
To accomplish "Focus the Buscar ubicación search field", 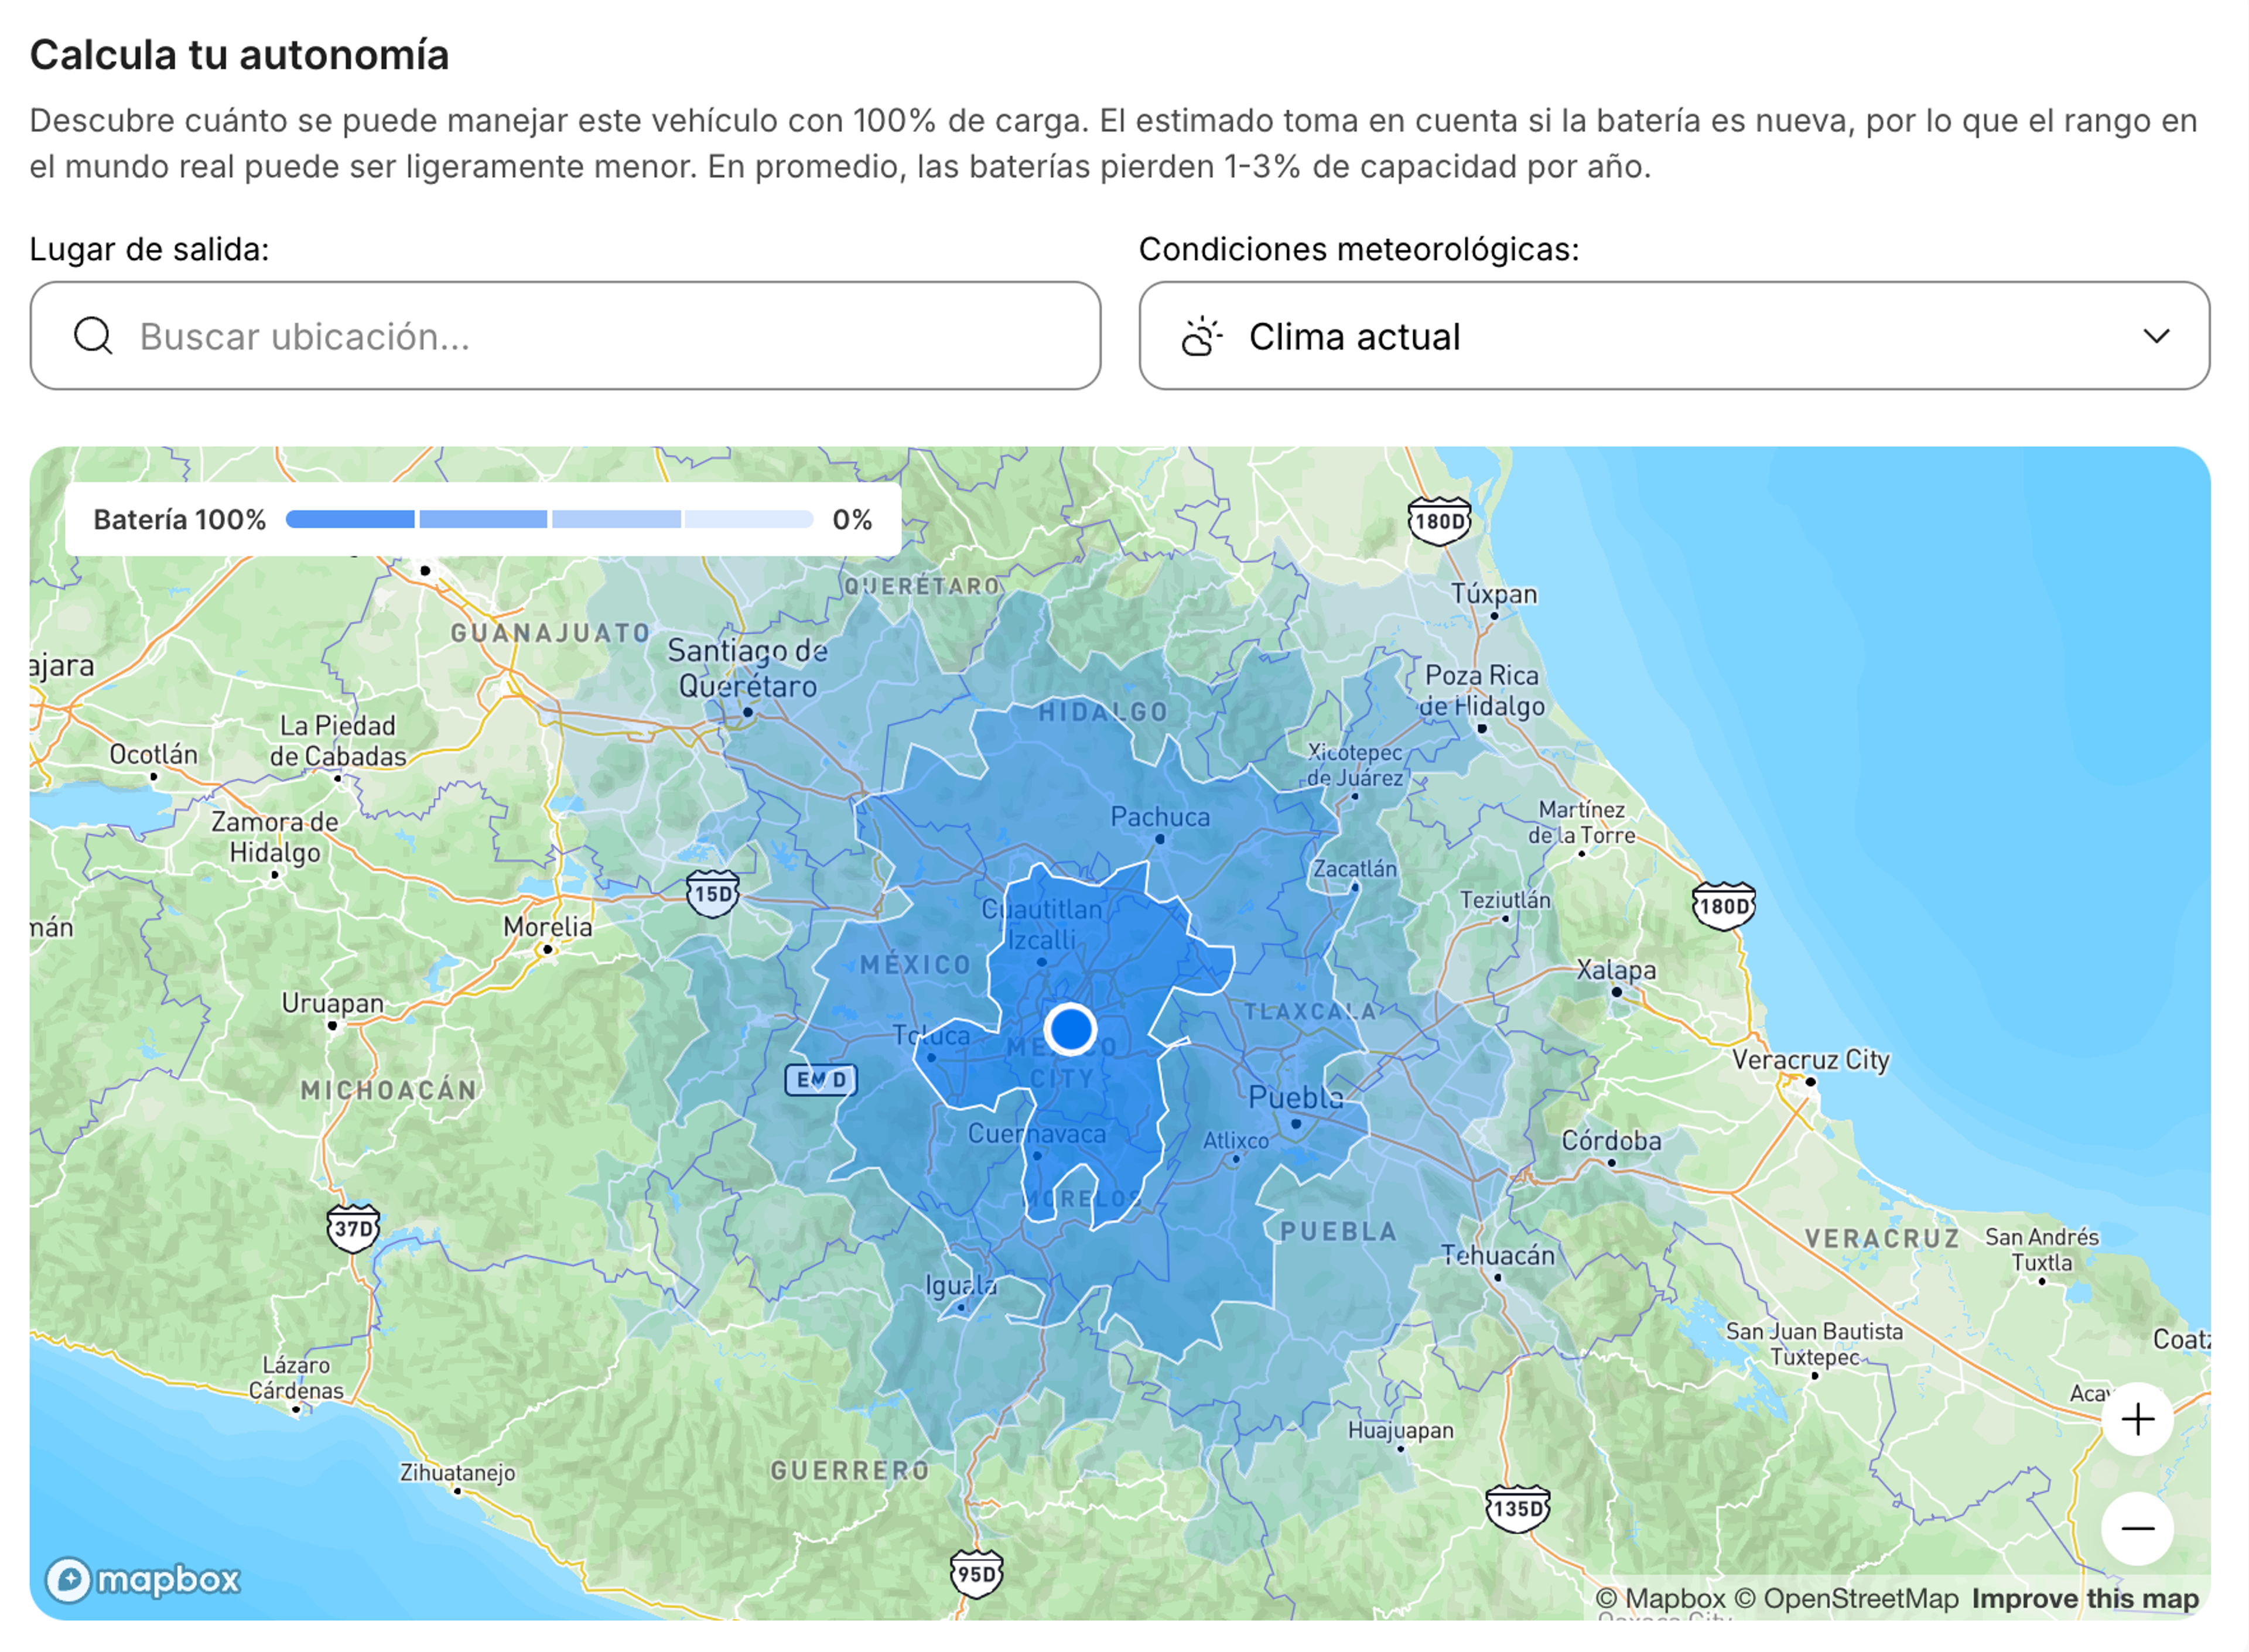I will (x=565, y=336).
